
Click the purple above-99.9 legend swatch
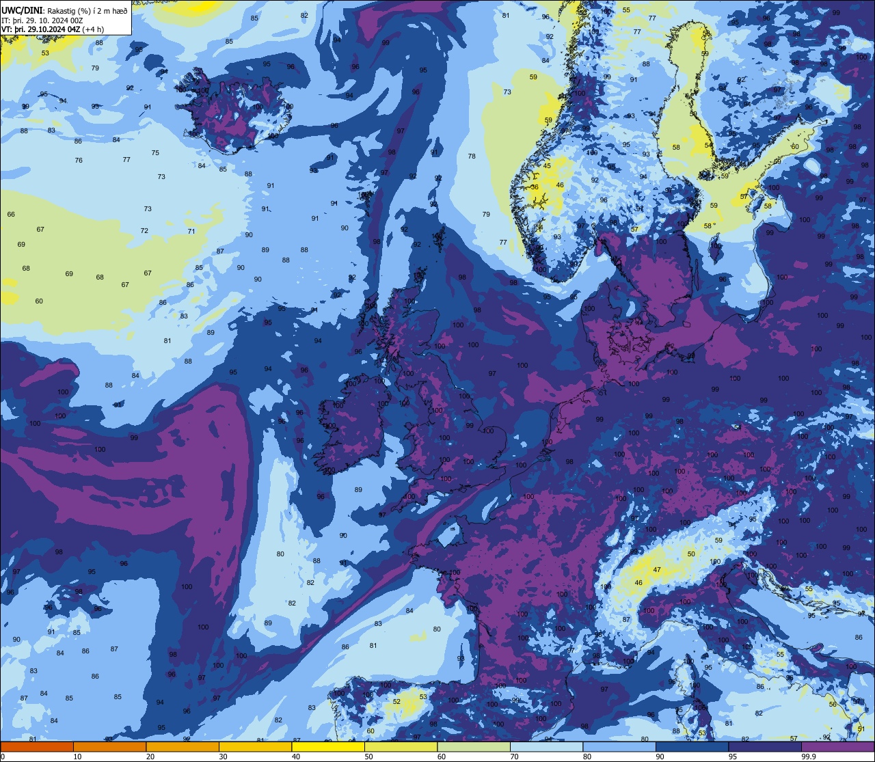837,746
